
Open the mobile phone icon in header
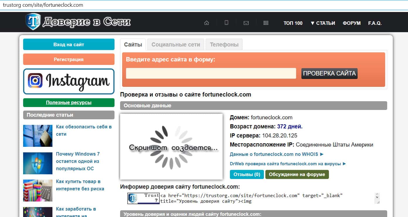pyautogui.click(x=226, y=23)
